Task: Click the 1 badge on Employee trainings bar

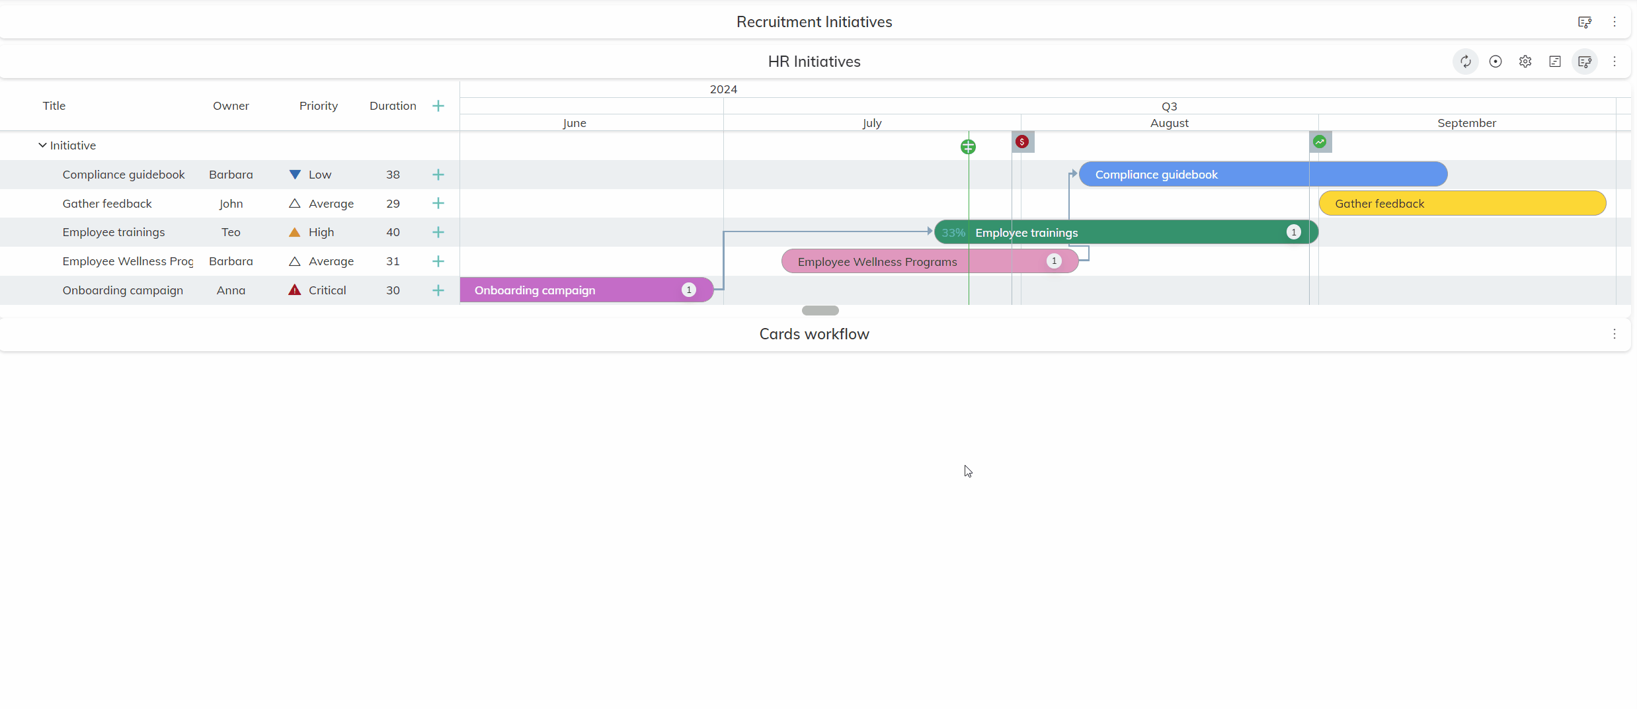Action: pyautogui.click(x=1294, y=232)
